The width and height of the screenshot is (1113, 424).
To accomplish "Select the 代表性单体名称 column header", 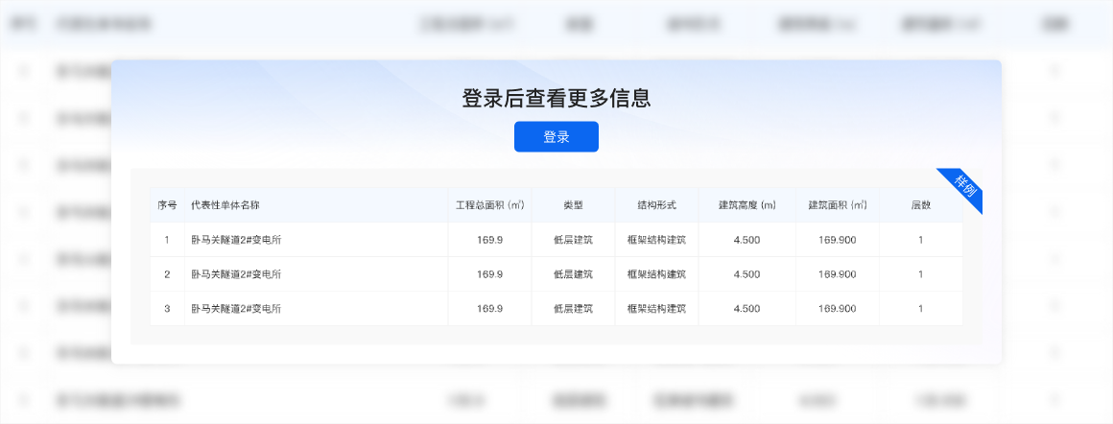I will (x=225, y=205).
